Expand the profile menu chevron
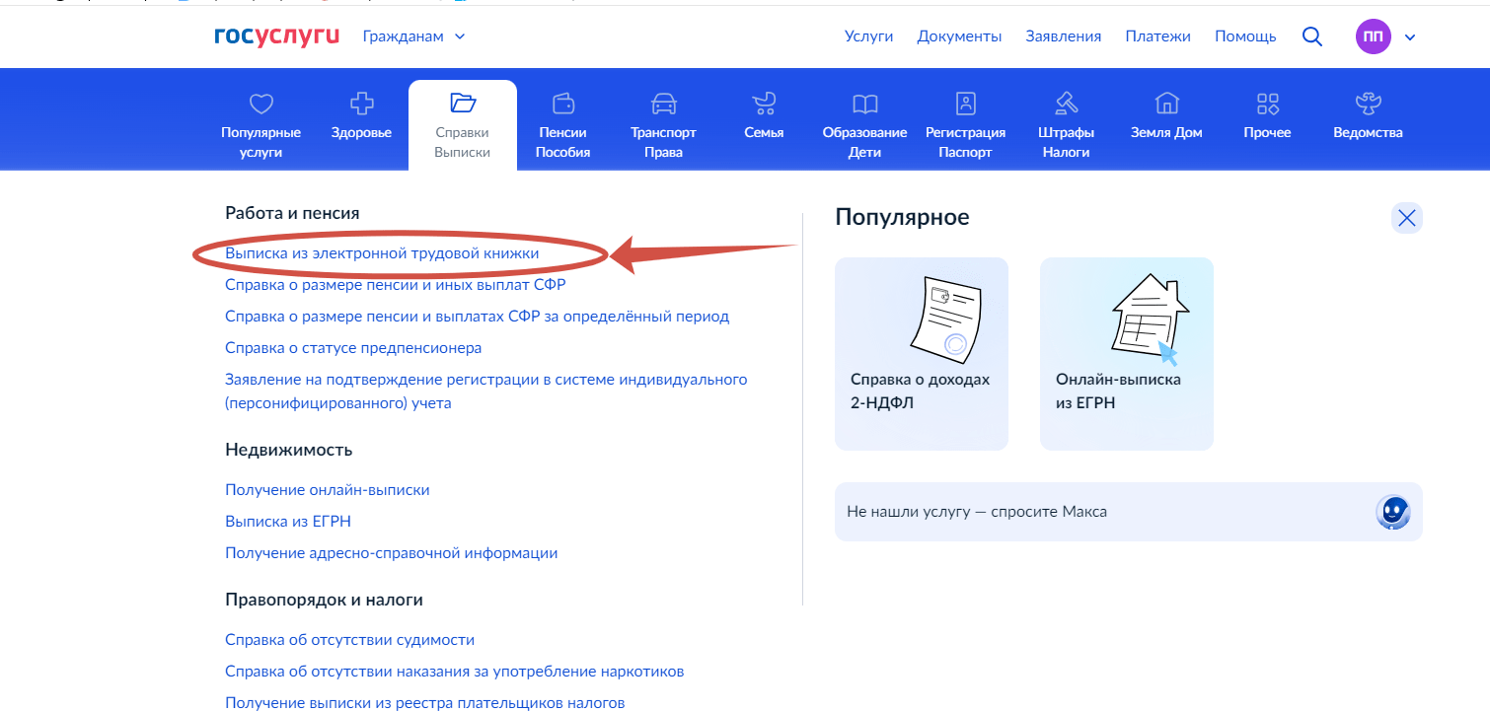 (x=1409, y=37)
